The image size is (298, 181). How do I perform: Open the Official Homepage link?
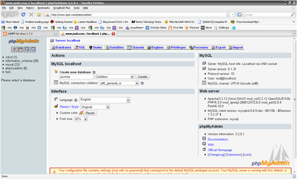(220, 150)
